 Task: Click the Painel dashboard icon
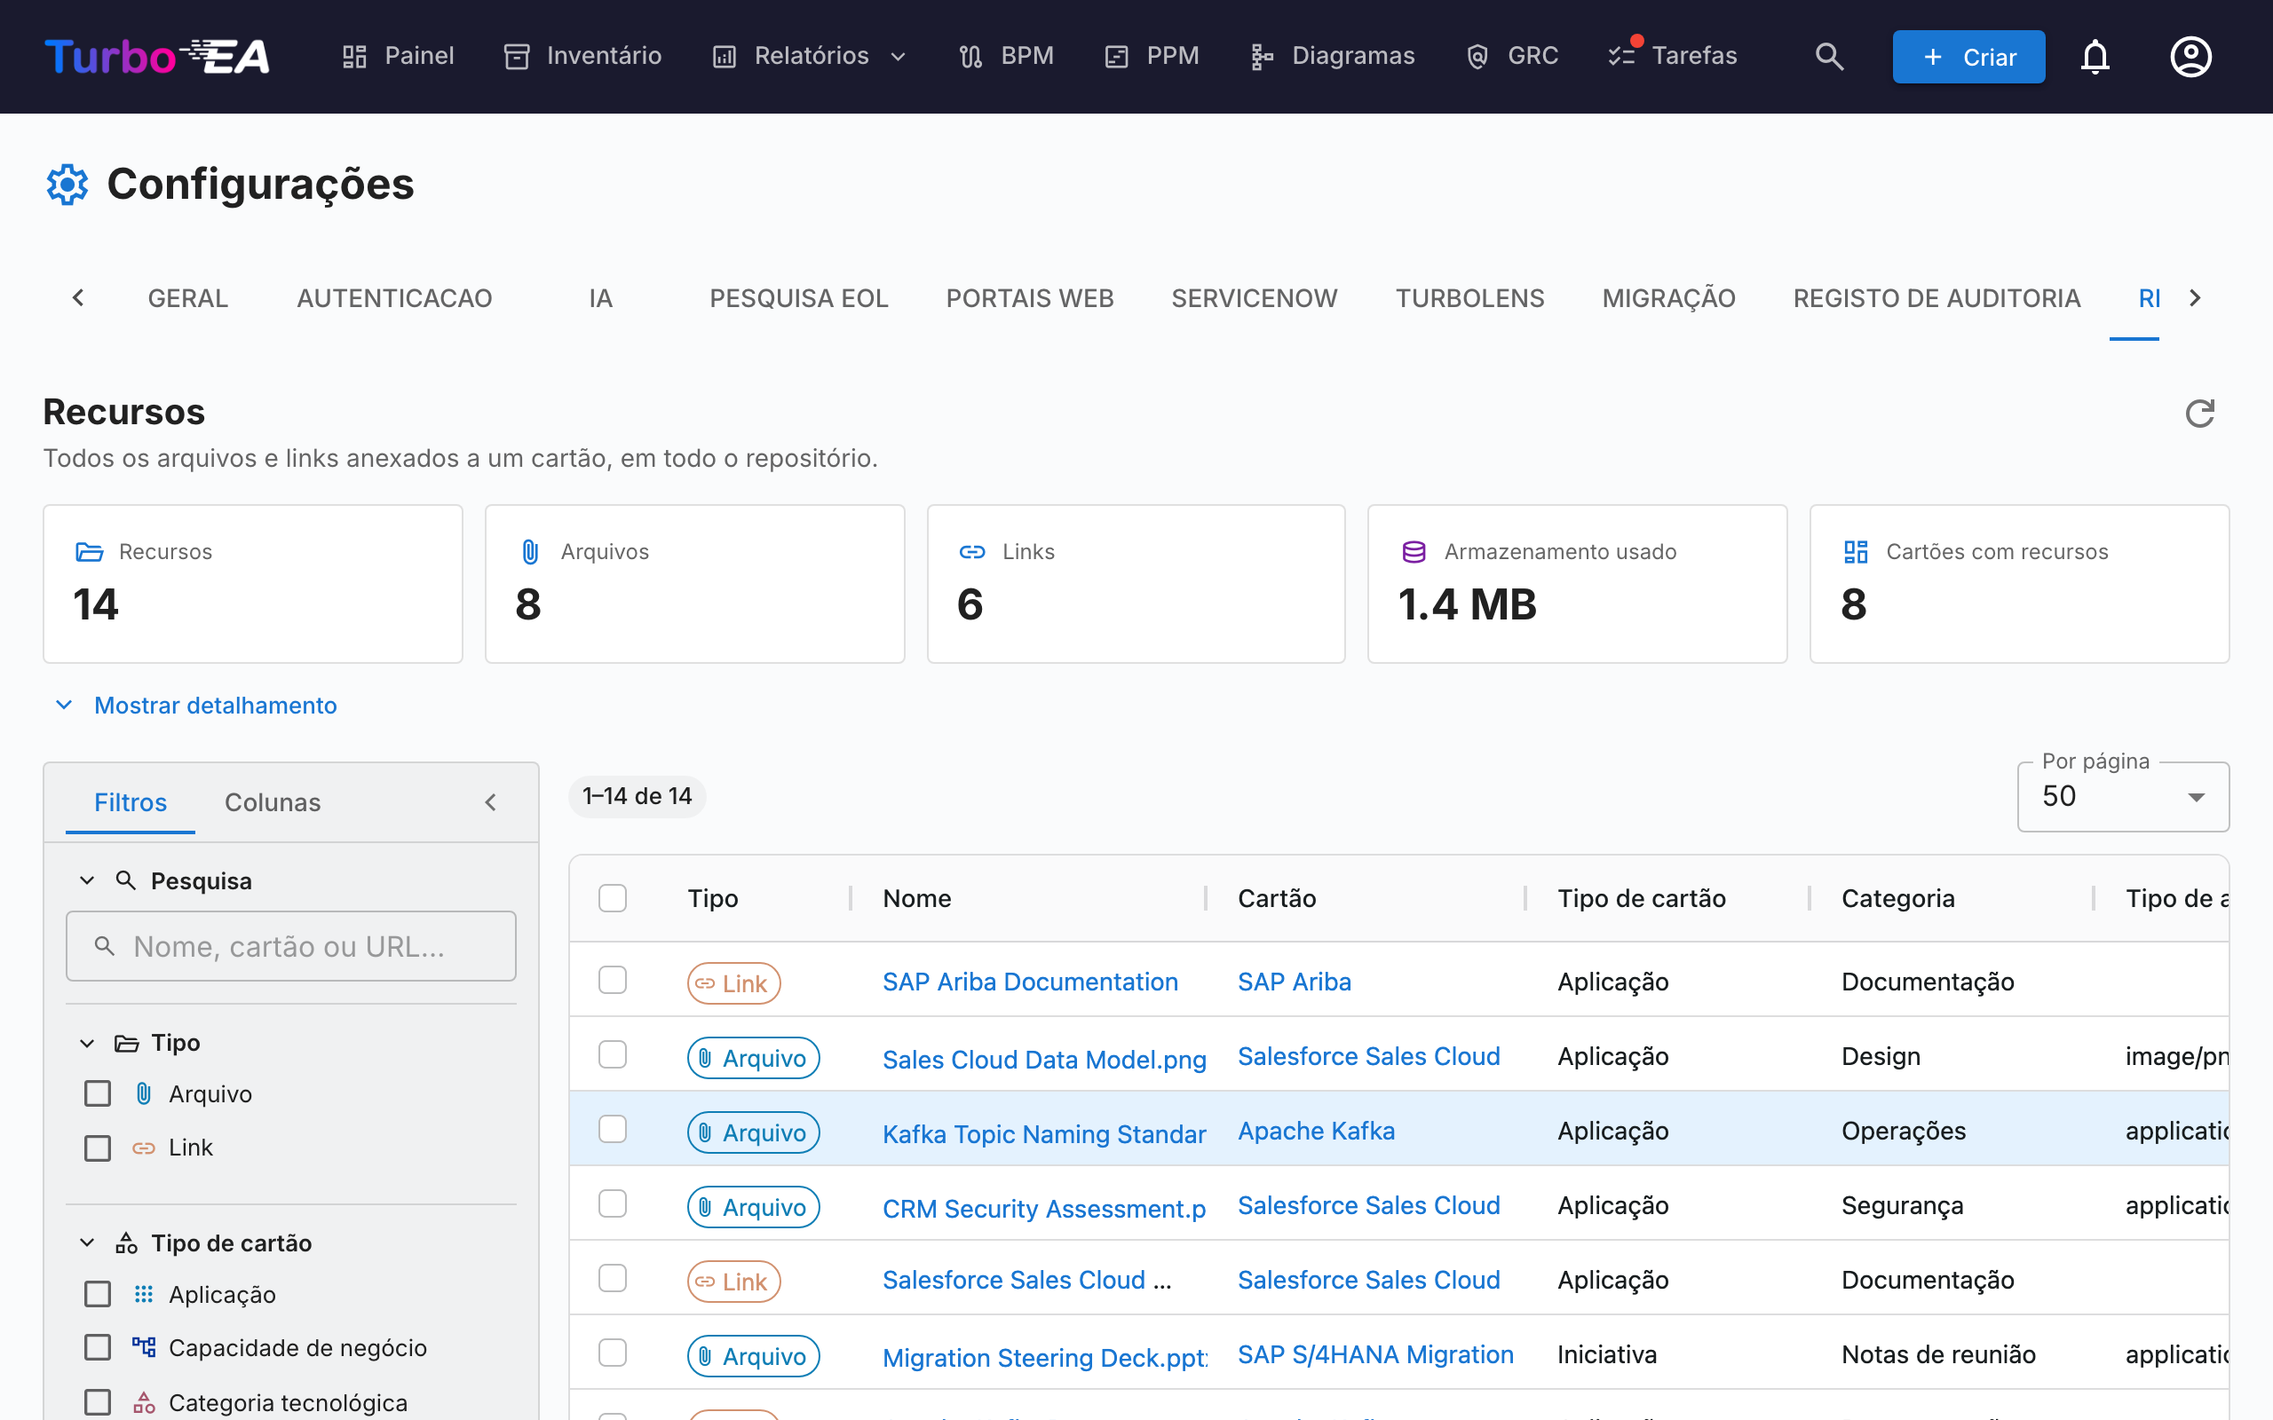(354, 56)
